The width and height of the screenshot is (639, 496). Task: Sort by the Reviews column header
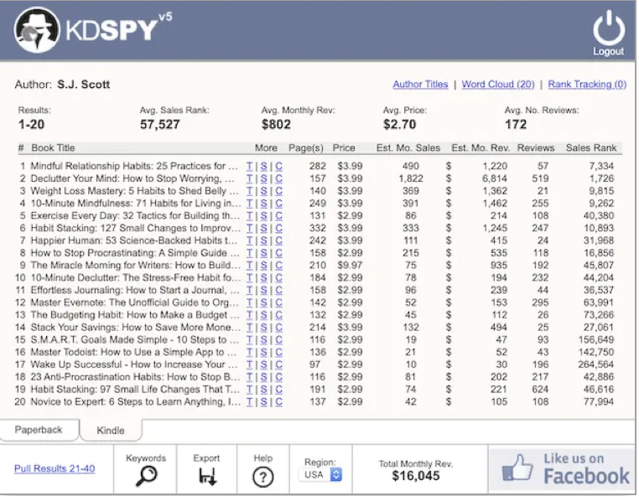(x=536, y=147)
